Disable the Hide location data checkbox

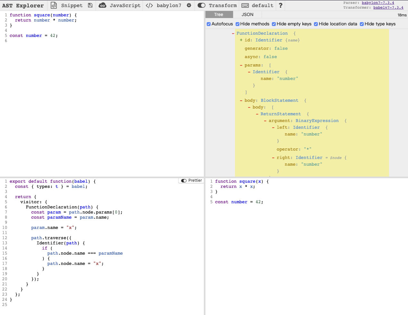click(x=316, y=24)
